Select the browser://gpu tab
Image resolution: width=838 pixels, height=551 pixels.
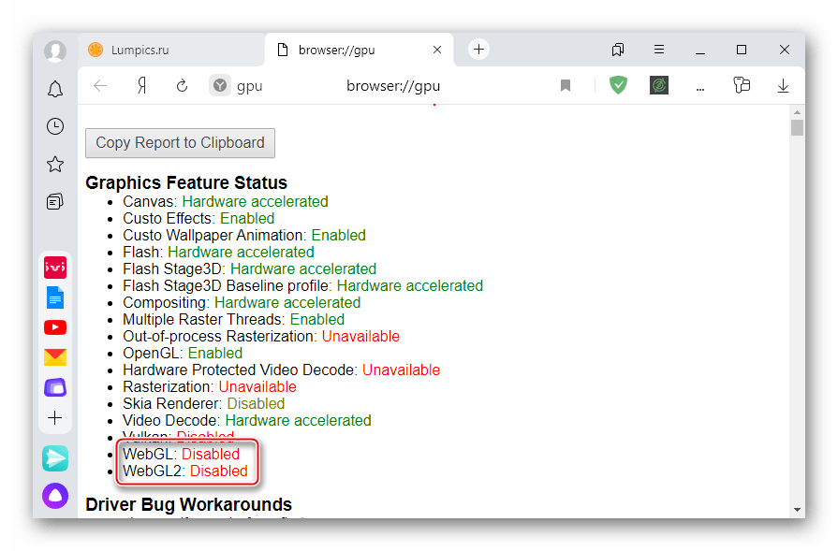click(x=360, y=50)
